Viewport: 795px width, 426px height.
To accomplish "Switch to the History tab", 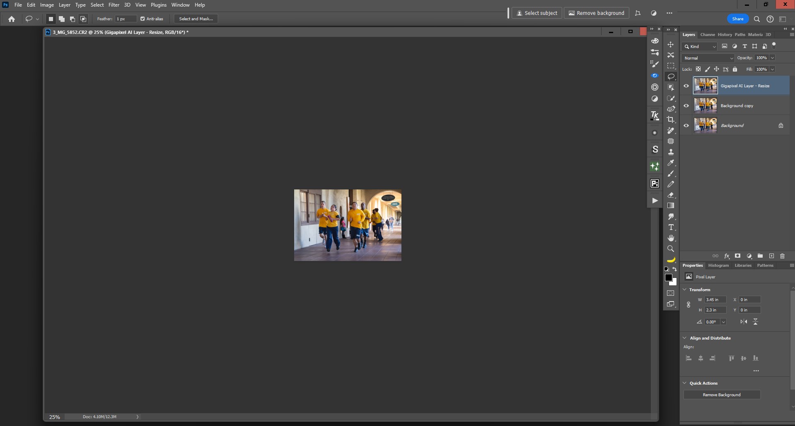I will [x=725, y=35].
